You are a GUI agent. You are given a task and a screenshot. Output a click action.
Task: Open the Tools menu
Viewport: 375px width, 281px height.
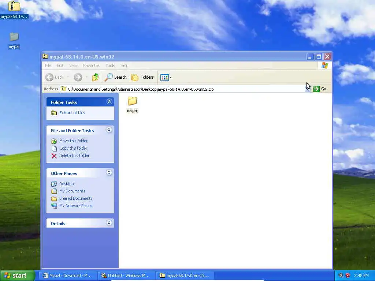[110, 65]
